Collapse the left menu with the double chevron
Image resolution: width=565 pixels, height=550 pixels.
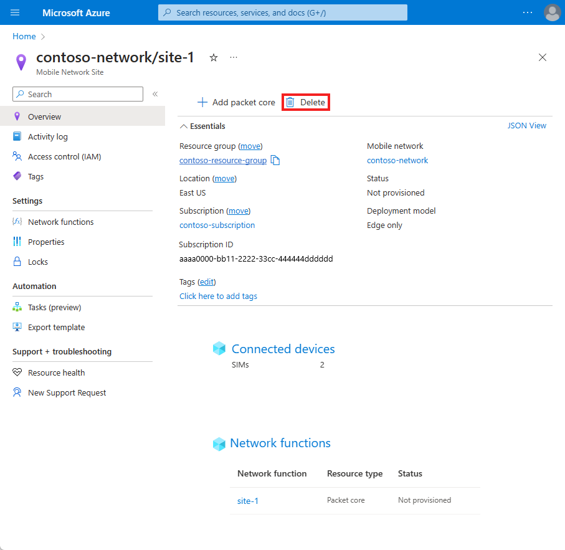(x=155, y=94)
